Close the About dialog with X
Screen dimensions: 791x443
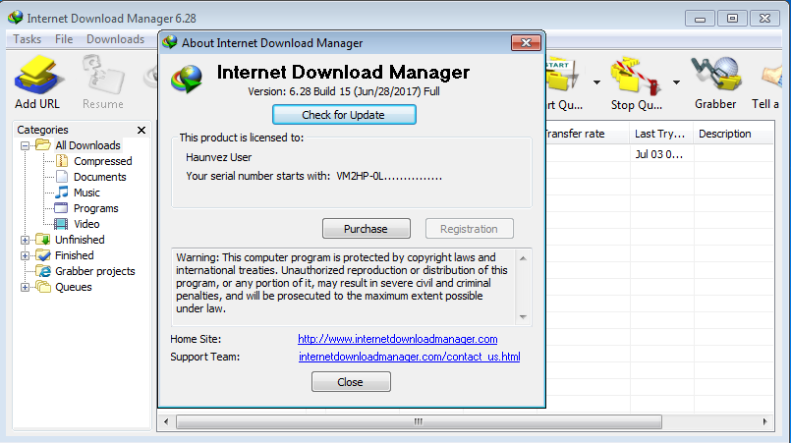coord(526,43)
